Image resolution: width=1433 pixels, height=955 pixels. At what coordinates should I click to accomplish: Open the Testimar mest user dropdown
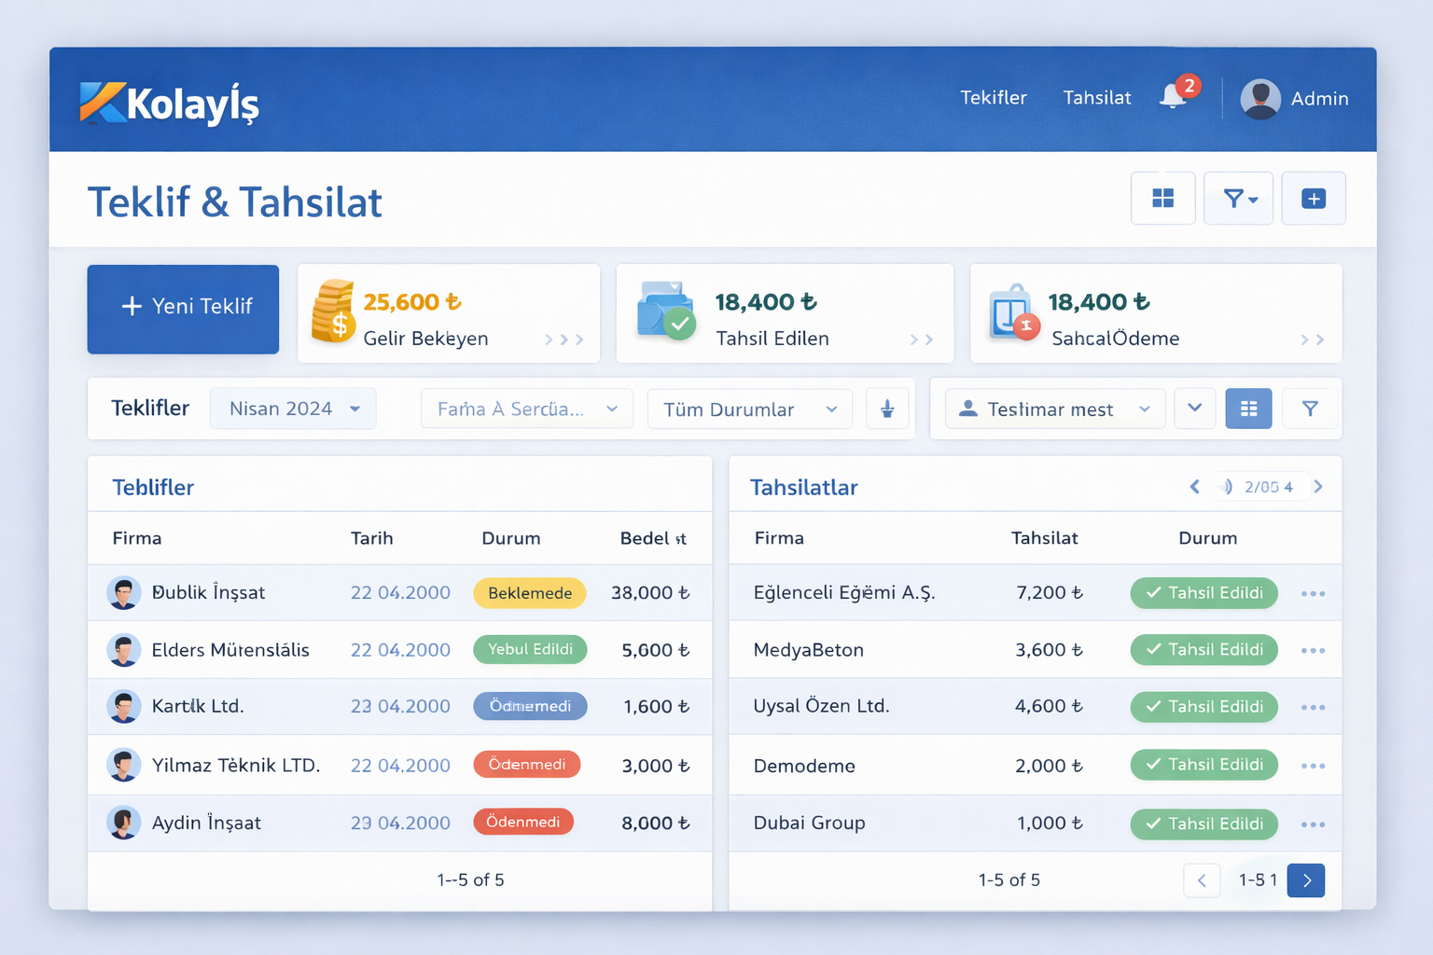click(1054, 409)
